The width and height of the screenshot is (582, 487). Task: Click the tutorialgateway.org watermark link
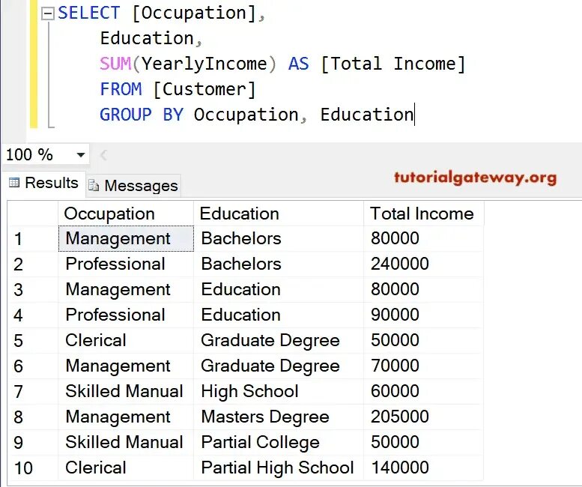click(475, 178)
